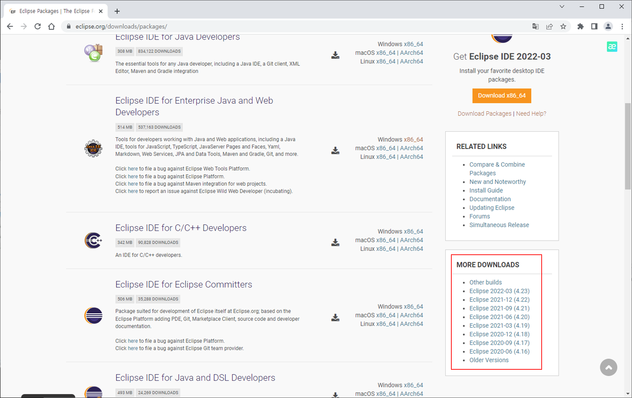The height and width of the screenshot is (398, 632).
Task: Open the Eclipse 2021-06 (4.20) link
Action: (x=500, y=317)
